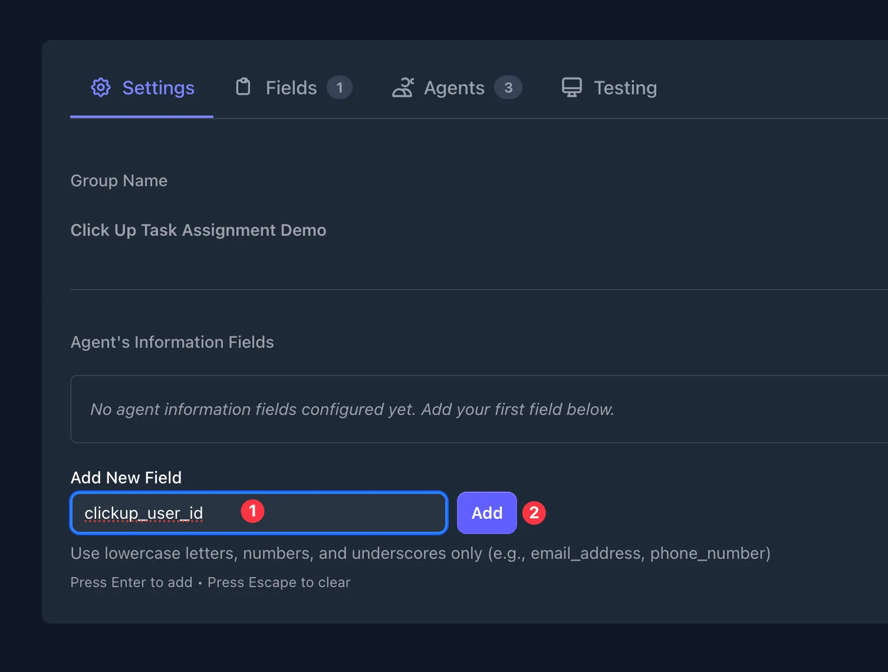Click the empty agent fields placeholder message
The image size is (888, 672).
click(x=351, y=409)
